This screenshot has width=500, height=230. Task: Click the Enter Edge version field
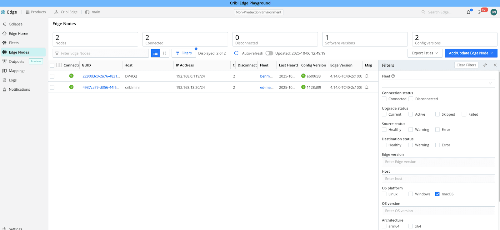438,162
